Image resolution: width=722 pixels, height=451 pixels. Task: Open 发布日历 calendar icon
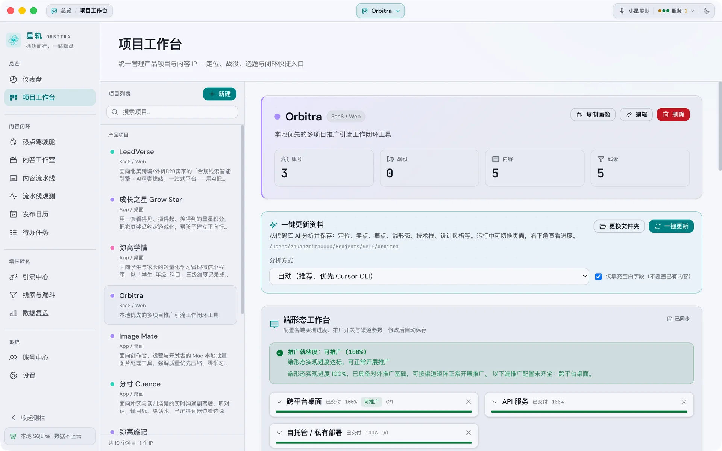pyautogui.click(x=13, y=214)
